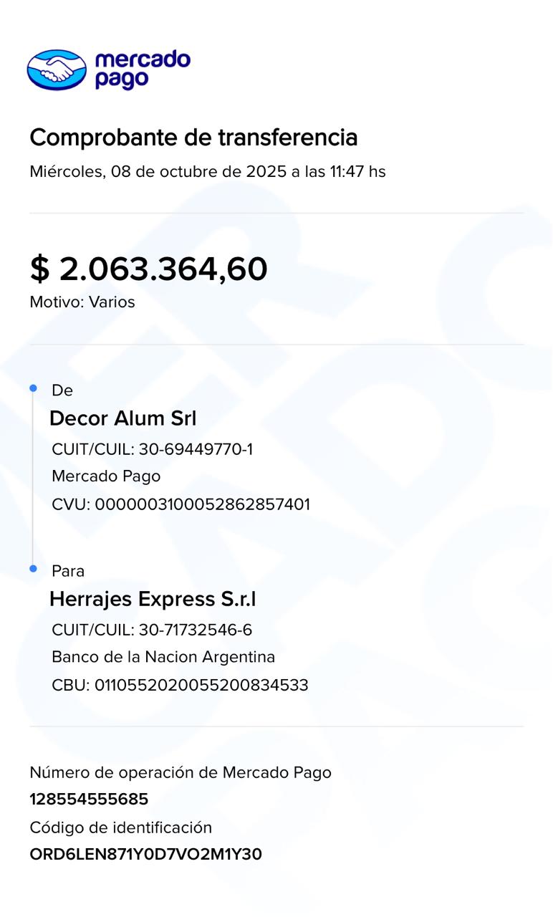553x917 pixels.
Task: Click the blue dot beside Para
Action: [x=33, y=569]
